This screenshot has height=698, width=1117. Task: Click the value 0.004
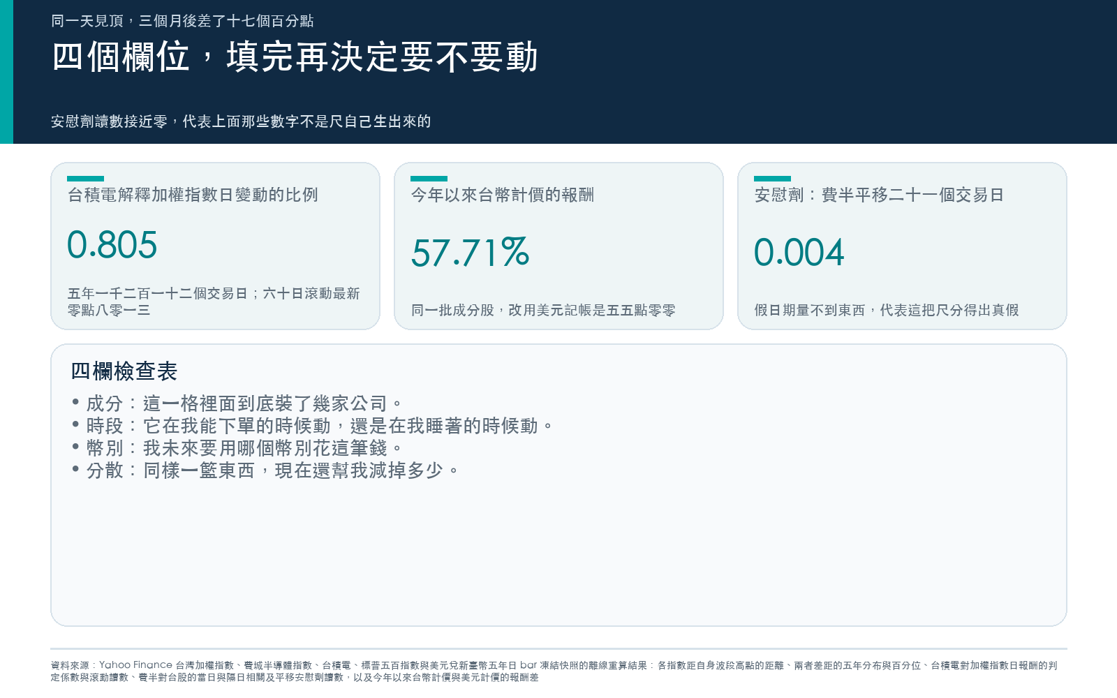[799, 252]
